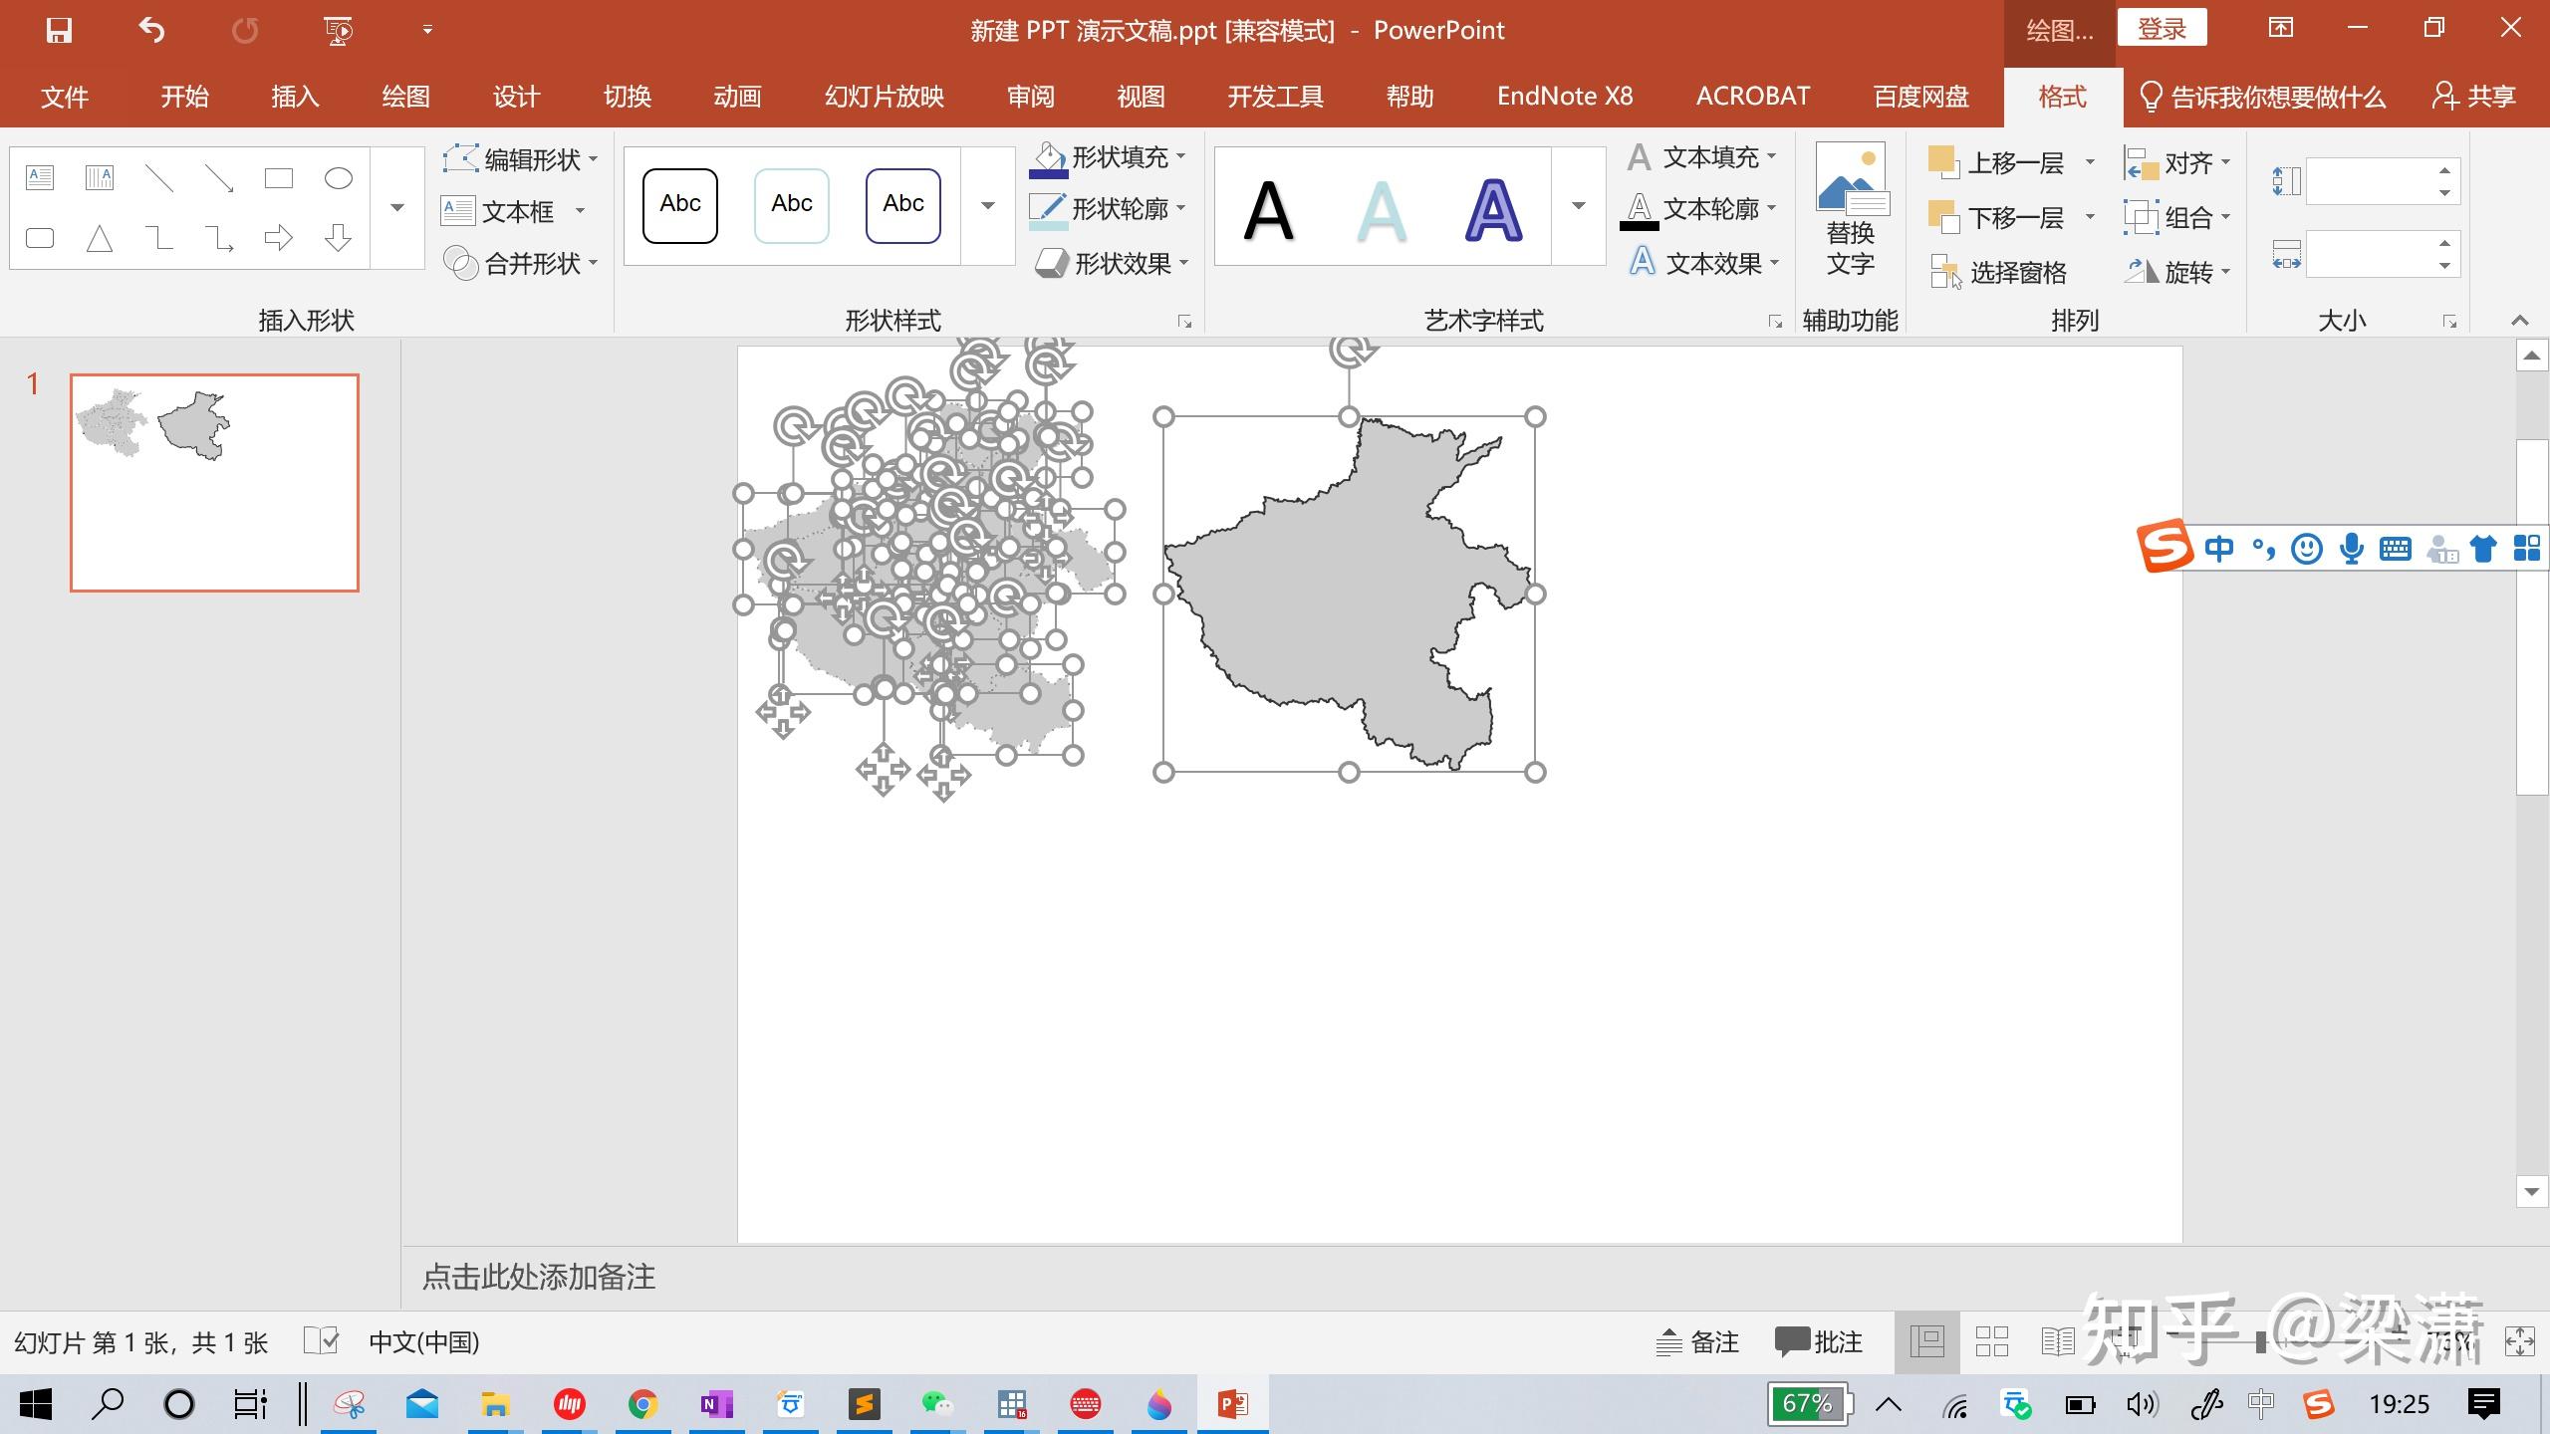The image size is (2550, 1434).
Task: Switch to Slide Sorter view
Action: point(1991,1341)
